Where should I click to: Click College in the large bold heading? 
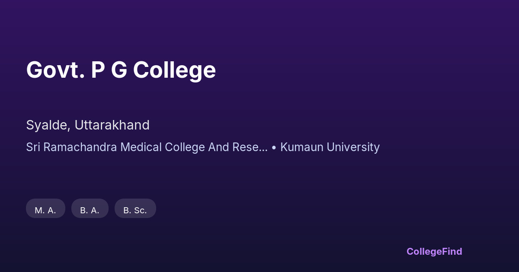click(174, 70)
